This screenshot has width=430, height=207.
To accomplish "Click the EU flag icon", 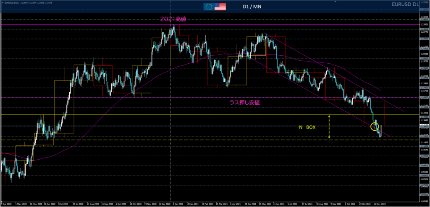I will (209, 7).
